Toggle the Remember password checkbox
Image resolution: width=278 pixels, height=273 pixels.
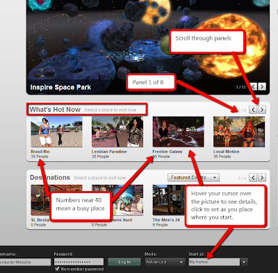pyautogui.click(x=57, y=269)
